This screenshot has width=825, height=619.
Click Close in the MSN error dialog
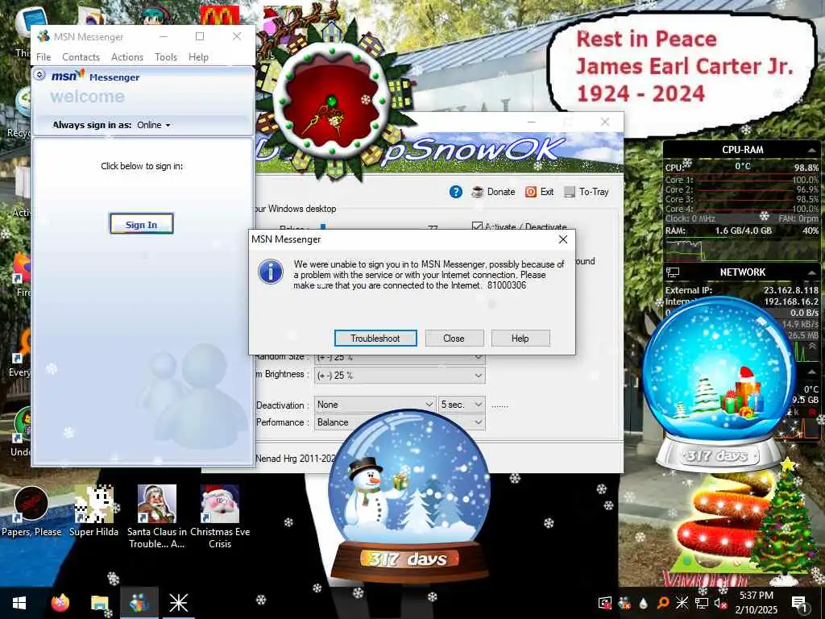click(x=454, y=338)
